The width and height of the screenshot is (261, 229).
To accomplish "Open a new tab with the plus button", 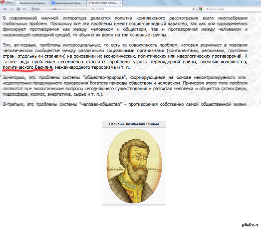I will (x=125, y=3).
